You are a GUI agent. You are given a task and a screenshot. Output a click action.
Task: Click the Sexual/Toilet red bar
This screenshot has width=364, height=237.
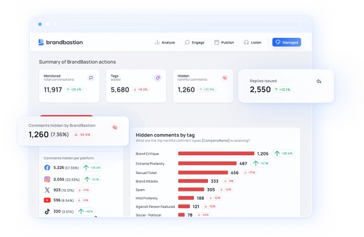[203, 173]
